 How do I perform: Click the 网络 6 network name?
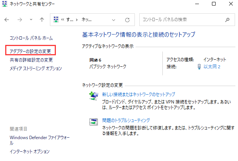95,60
